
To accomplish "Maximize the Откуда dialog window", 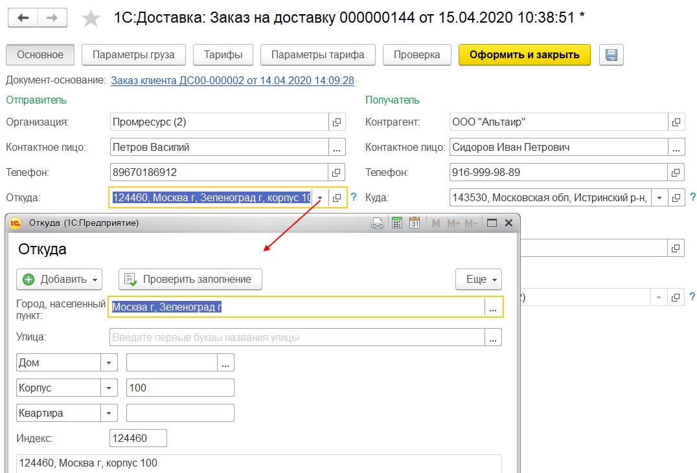I will 492,223.
